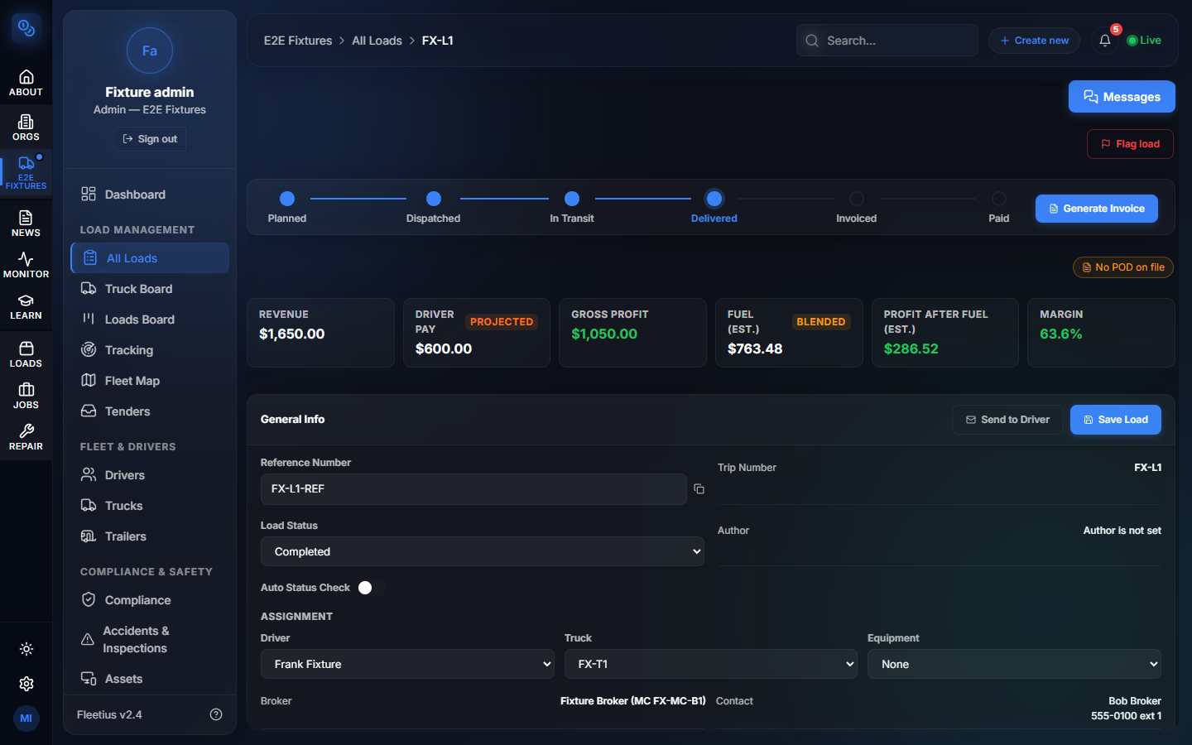Open the About rail icon
Viewport: 1192px width, 745px height.
pyautogui.click(x=26, y=84)
